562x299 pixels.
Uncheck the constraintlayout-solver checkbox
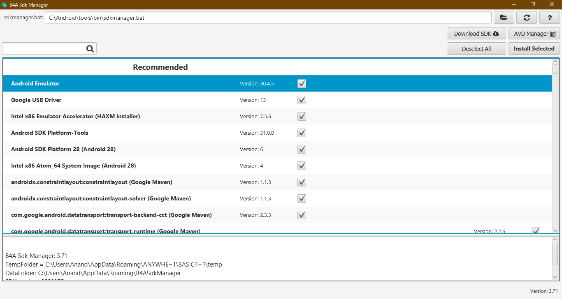302,198
